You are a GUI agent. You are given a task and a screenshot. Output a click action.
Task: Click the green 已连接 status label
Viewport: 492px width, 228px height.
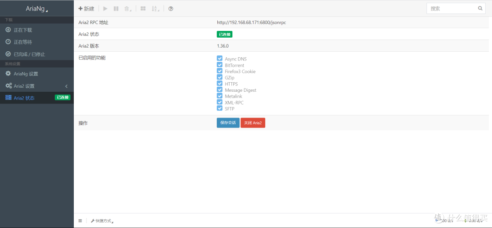225,35
